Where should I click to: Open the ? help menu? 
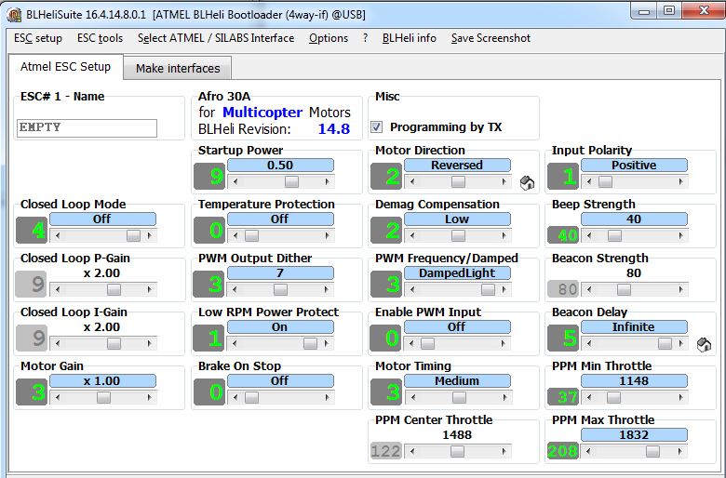365,38
